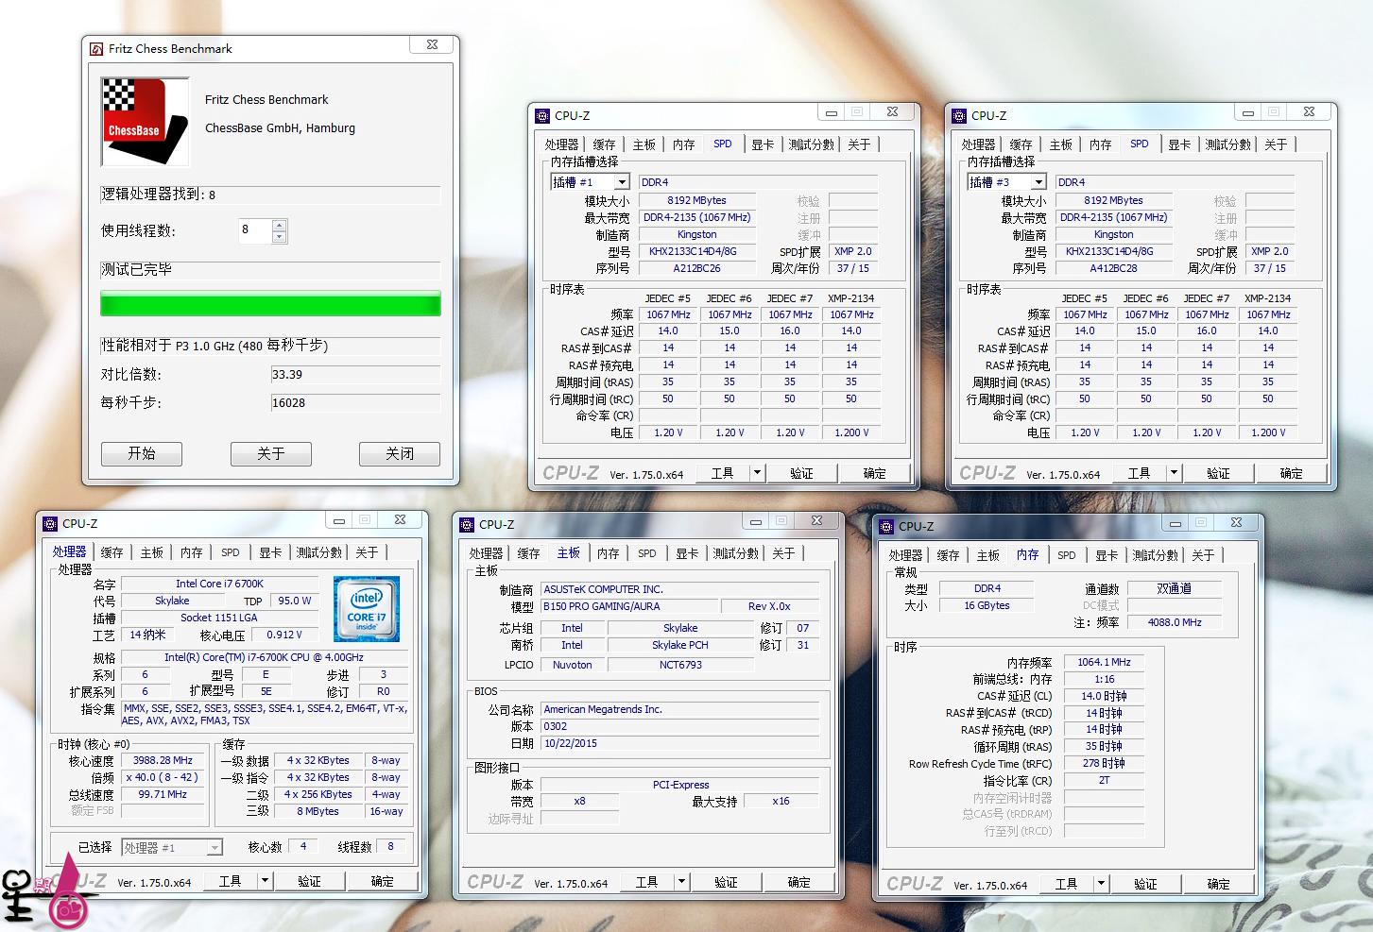Expand 工具 dropdown arrow in slot #3 SPD window

[1173, 473]
